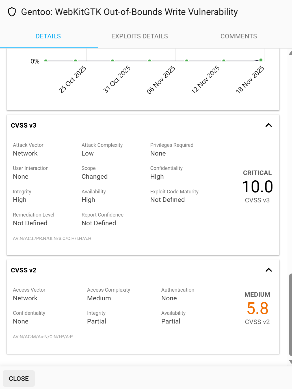The image size is (292, 389).
Task: Go to the COMMENTS tab
Action: point(239,36)
